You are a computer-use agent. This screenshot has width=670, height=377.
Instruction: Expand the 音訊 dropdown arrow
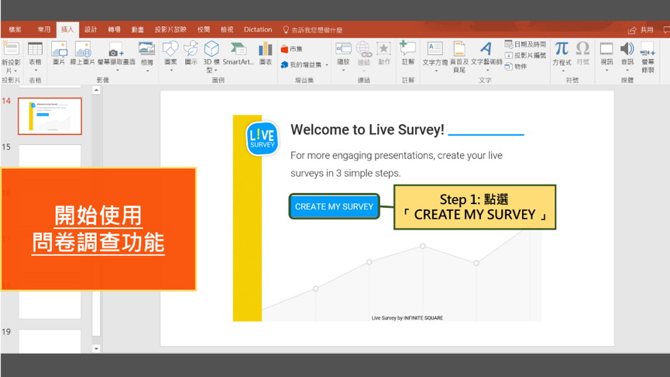tap(627, 71)
